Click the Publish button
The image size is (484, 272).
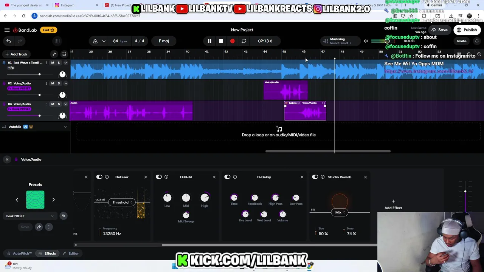pos(467,30)
